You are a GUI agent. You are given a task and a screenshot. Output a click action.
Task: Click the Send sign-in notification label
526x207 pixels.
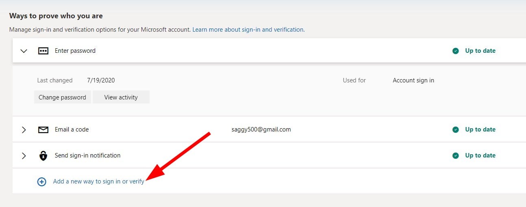point(88,155)
